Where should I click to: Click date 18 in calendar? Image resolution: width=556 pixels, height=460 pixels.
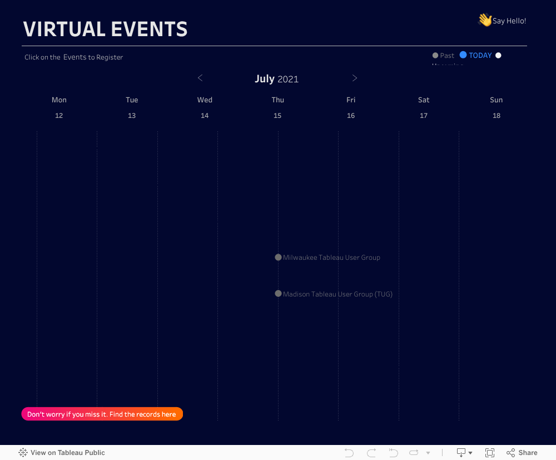(x=497, y=116)
